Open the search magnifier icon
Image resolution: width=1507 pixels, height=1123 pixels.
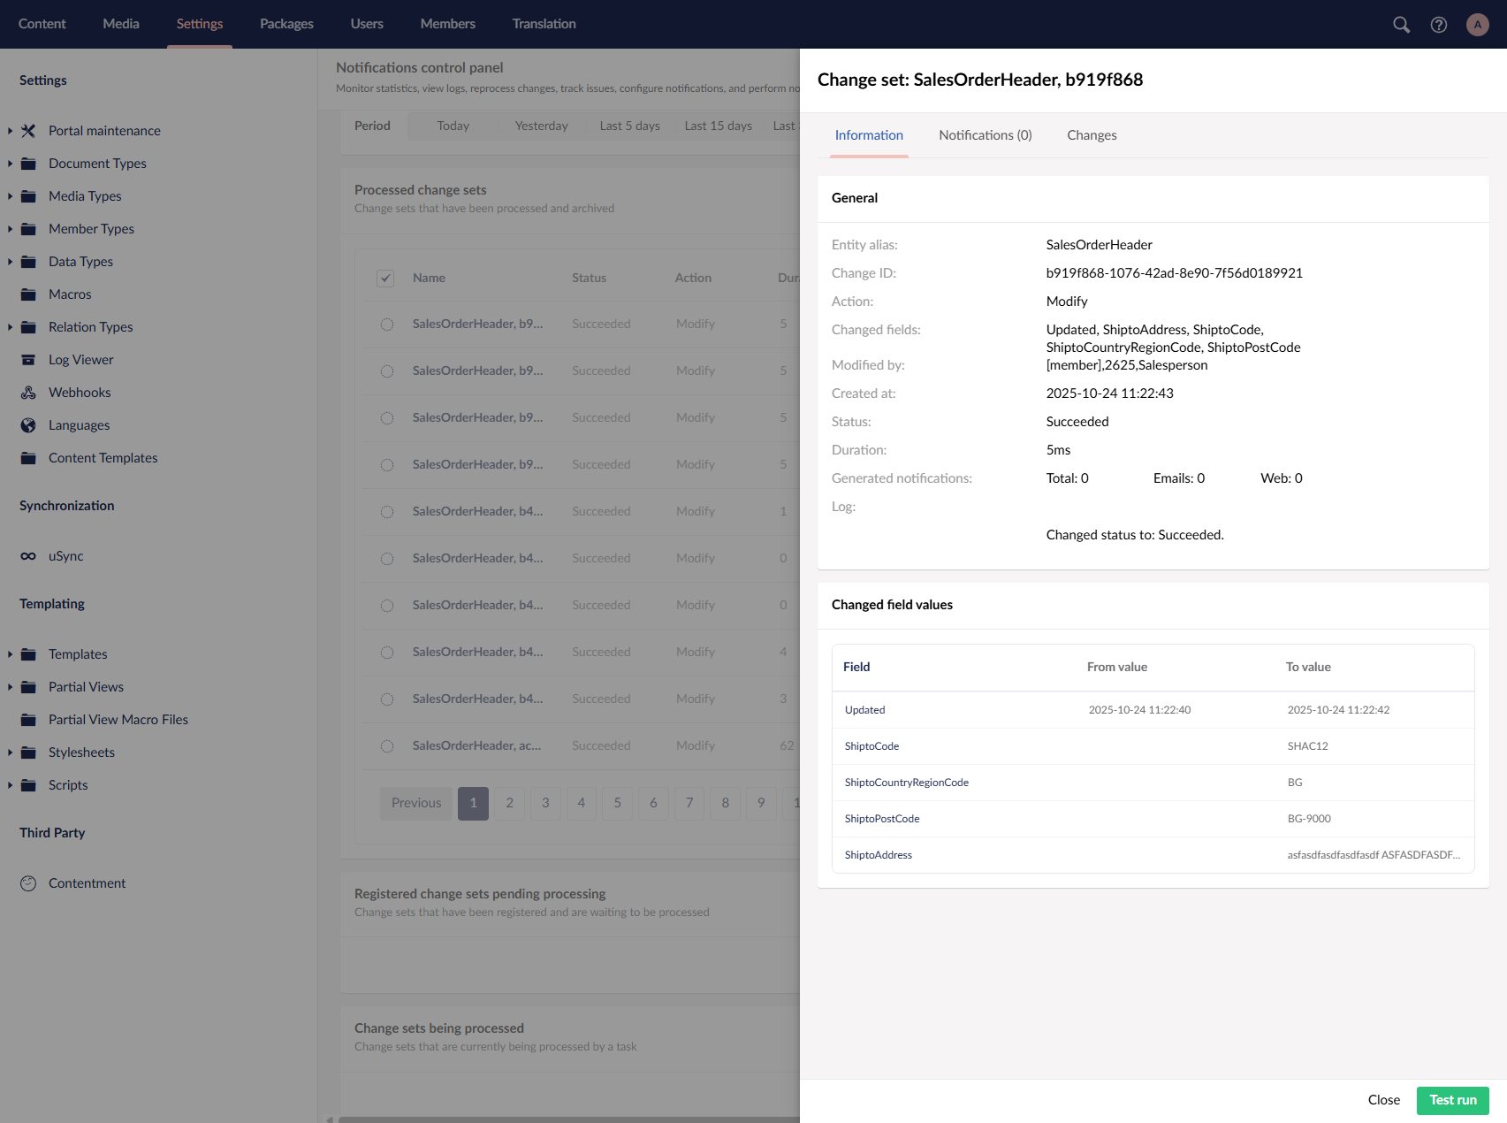tap(1401, 25)
